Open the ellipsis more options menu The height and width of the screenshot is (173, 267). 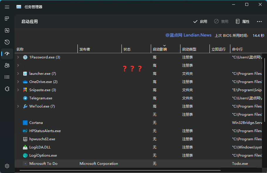point(259,21)
